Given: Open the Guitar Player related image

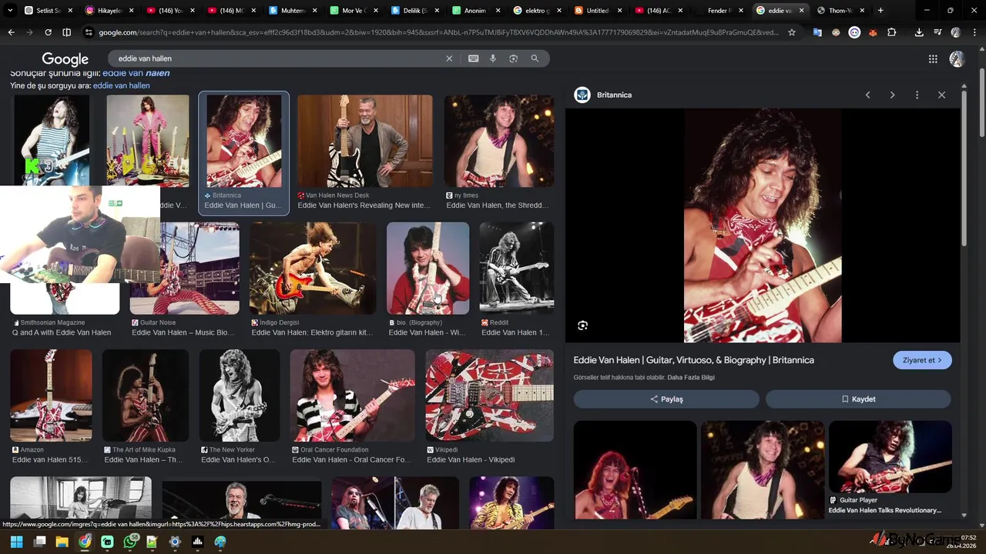Looking at the screenshot, I should pyautogui.click(x=890, y=457).
